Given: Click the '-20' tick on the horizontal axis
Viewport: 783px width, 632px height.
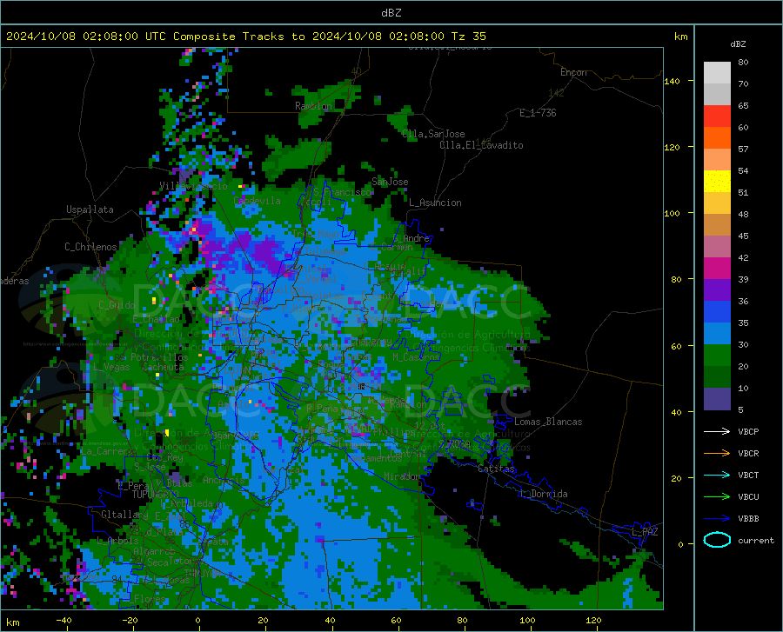Looking at the screenshot, I should (x=130, y=620).
